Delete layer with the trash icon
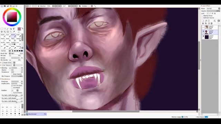Screen dimensions: 221x124 pos(211,23)
